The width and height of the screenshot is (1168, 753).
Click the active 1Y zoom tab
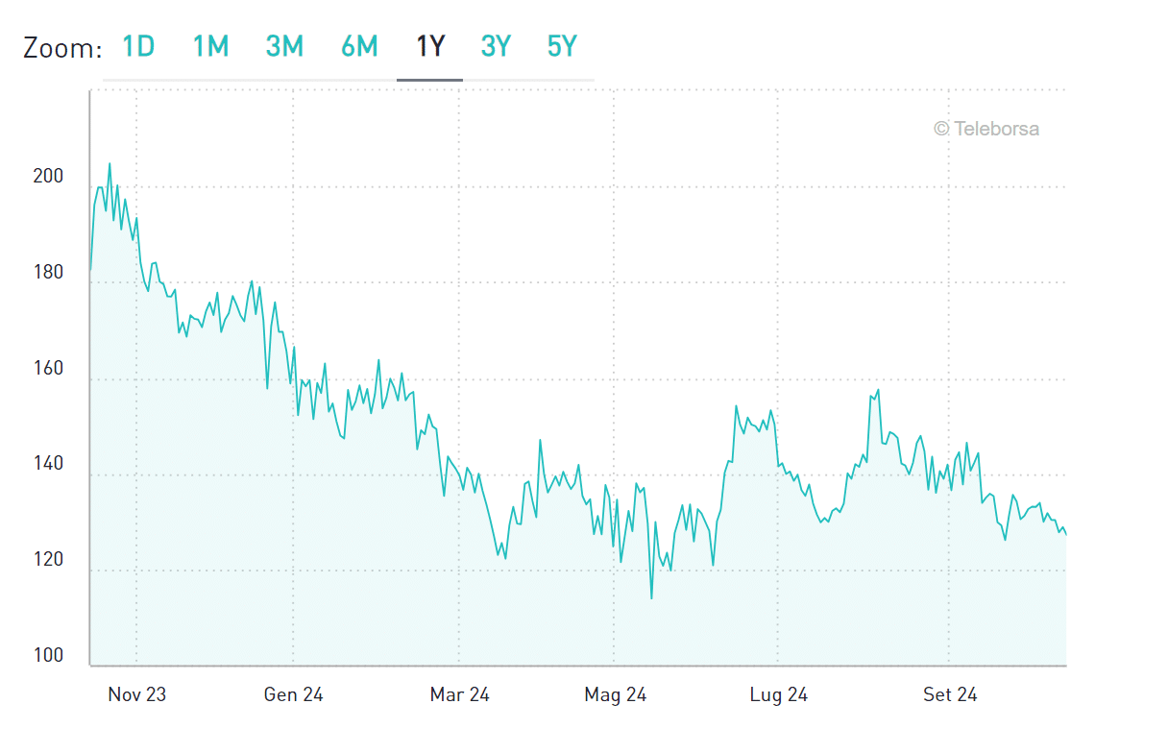point(429,46)
